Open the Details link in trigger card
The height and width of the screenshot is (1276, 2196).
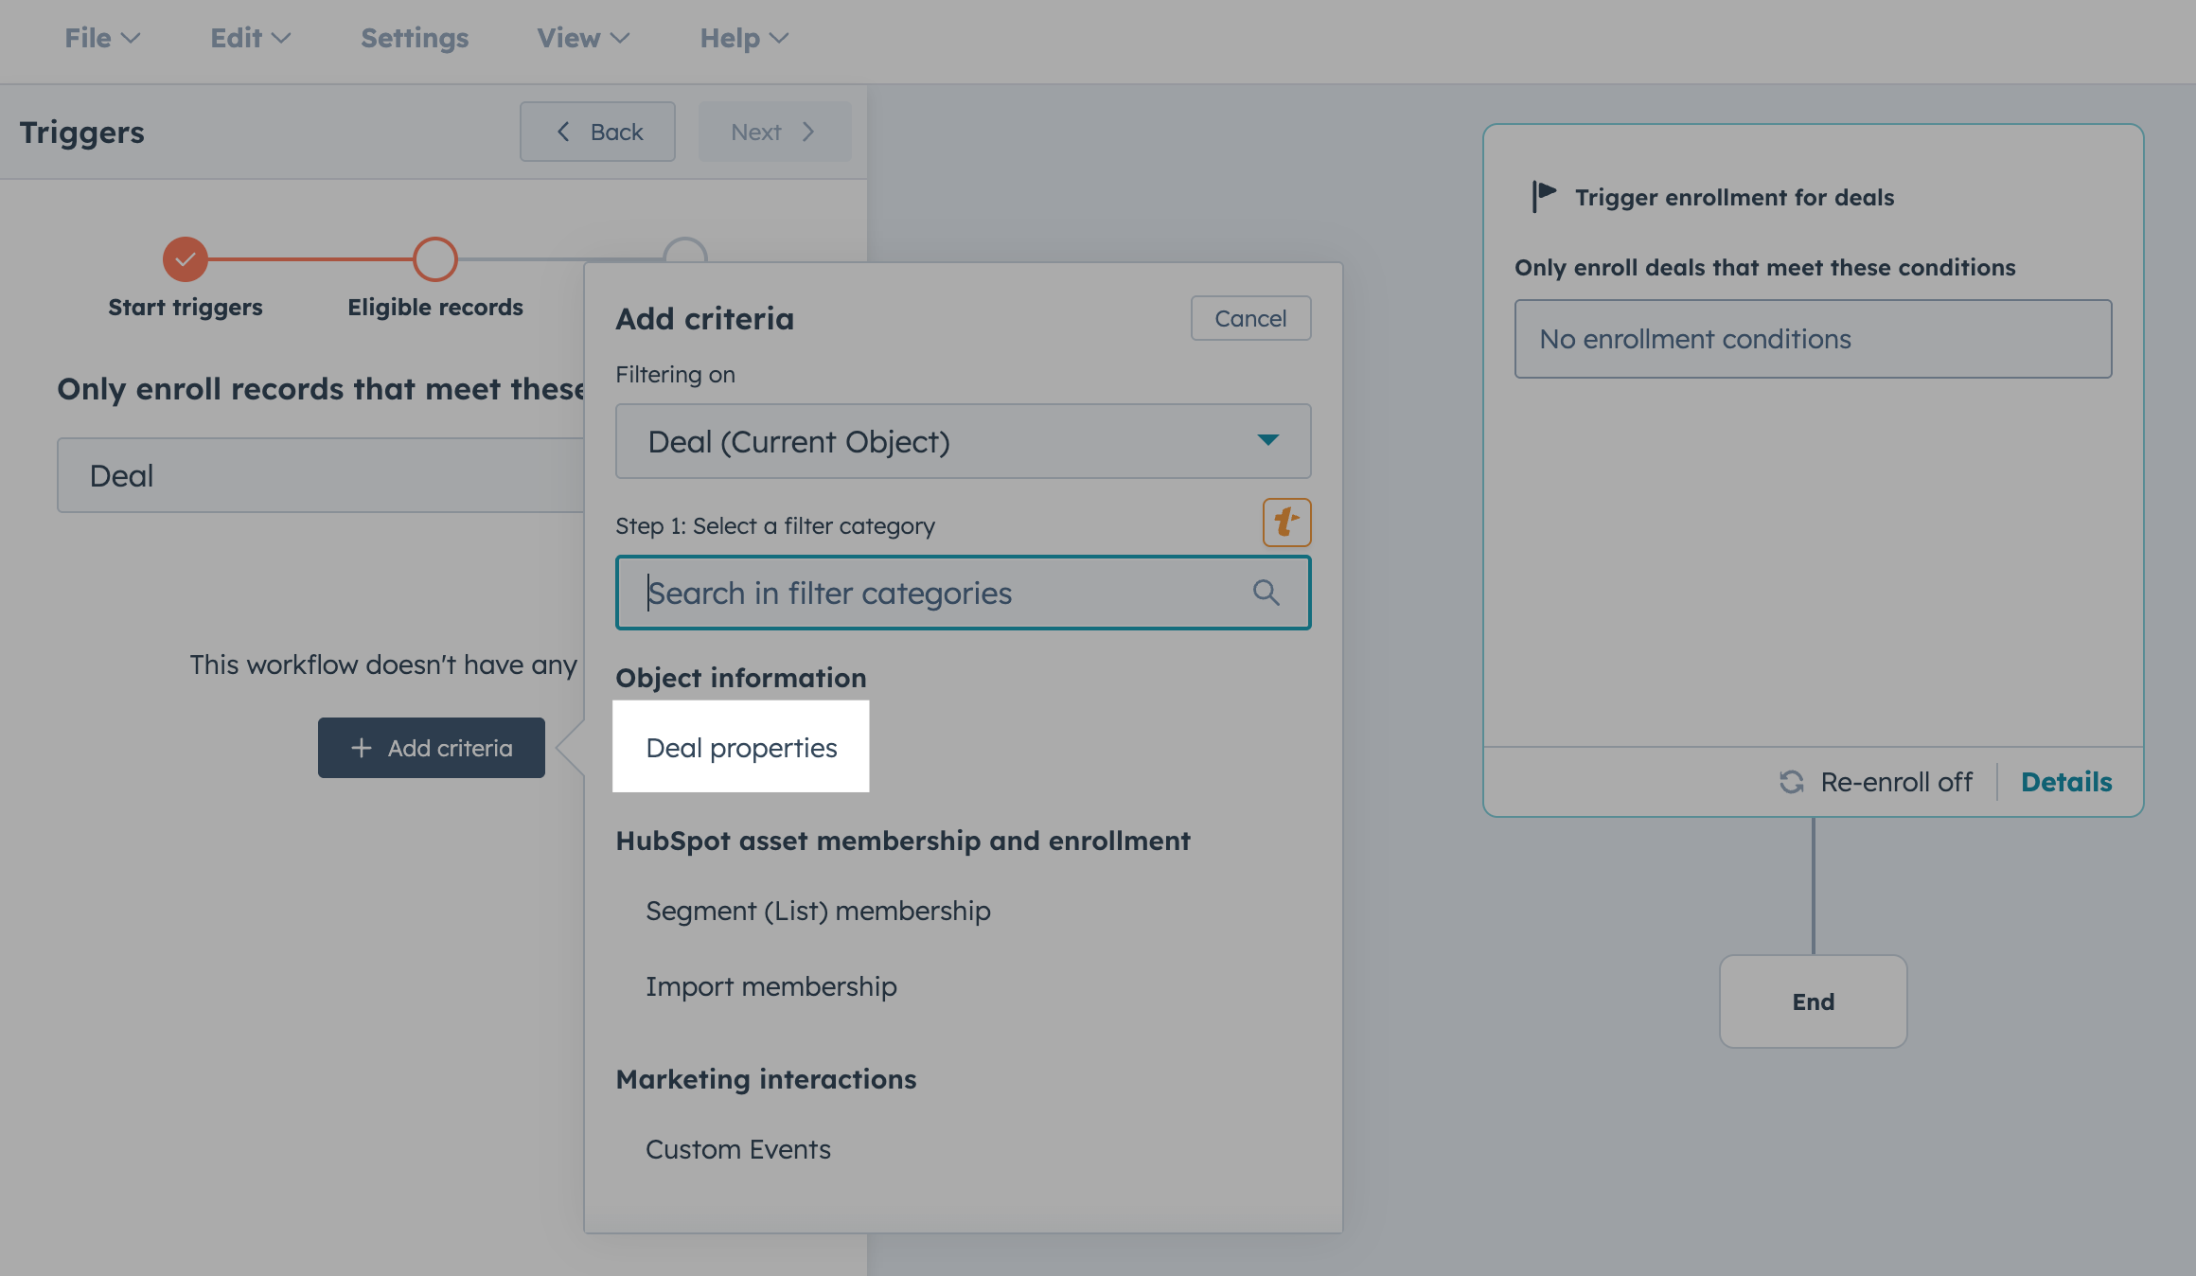(2066, 782)
